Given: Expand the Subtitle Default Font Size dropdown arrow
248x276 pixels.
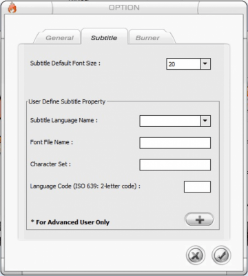Looking at the screenshot, I should click(205, 63).
